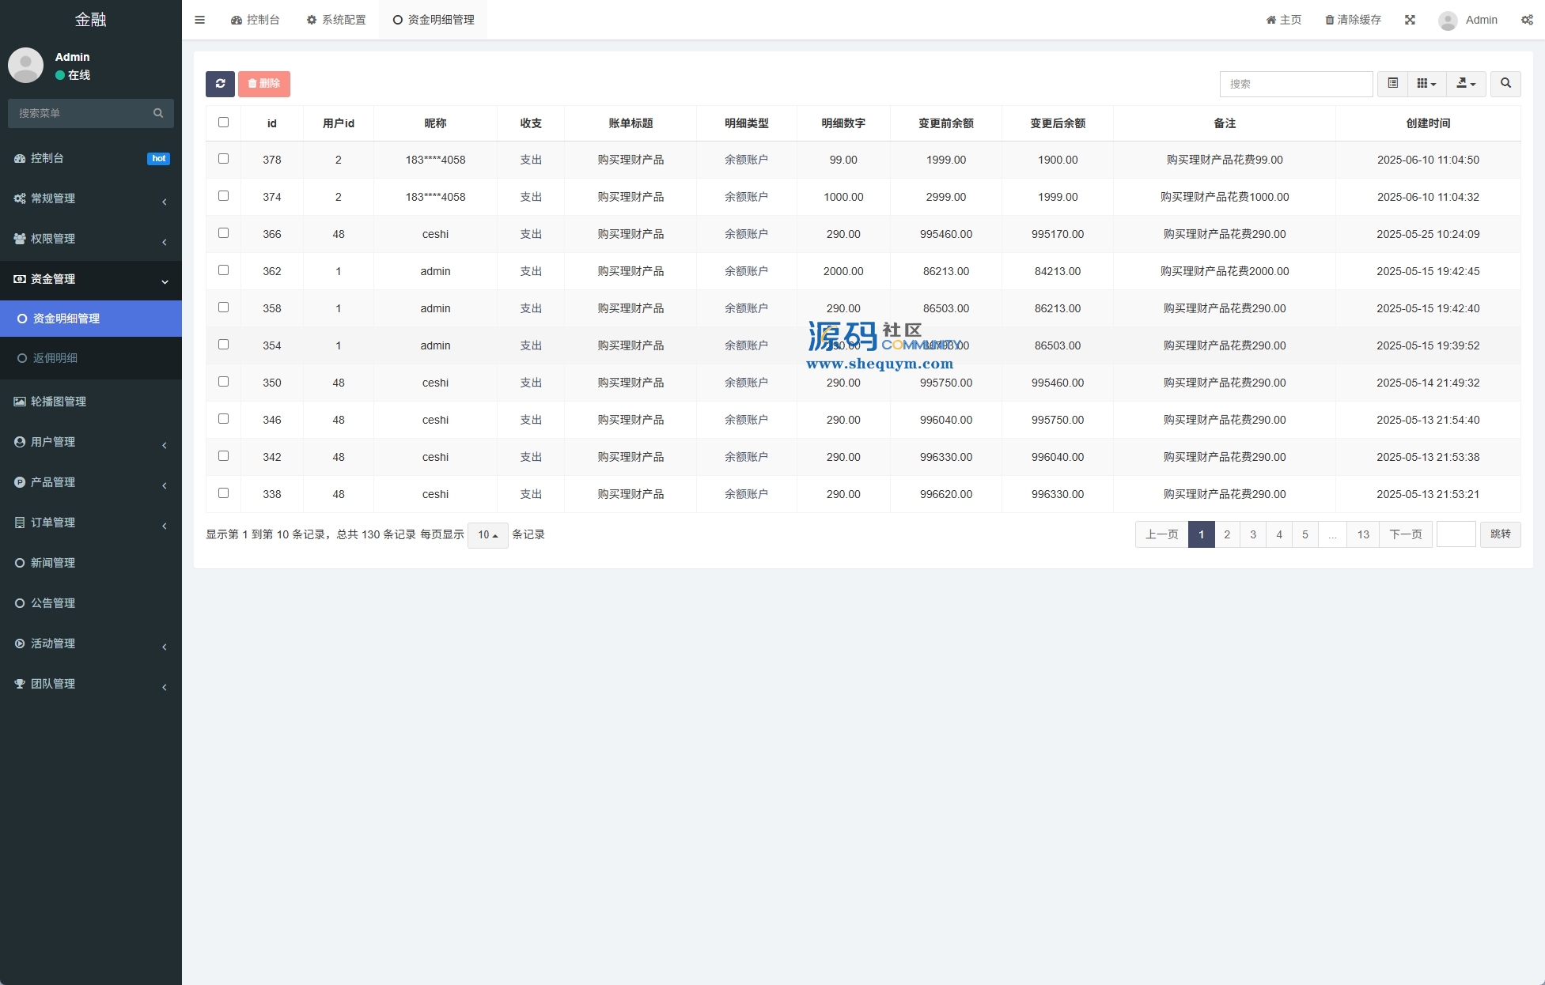Click the sidebar menu search icon
This screenshot has height=985, width=1545.
point(158,113)
